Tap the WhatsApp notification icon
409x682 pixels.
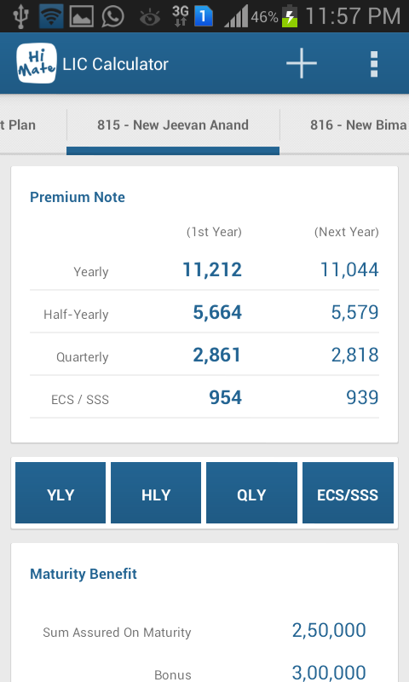click(112, 16)
